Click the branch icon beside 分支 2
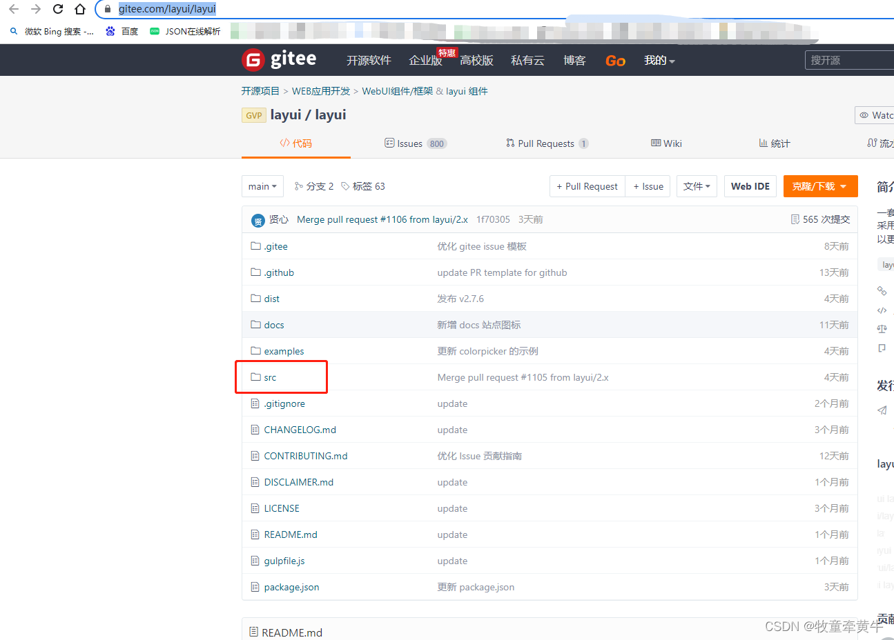 tap(300, 186)
